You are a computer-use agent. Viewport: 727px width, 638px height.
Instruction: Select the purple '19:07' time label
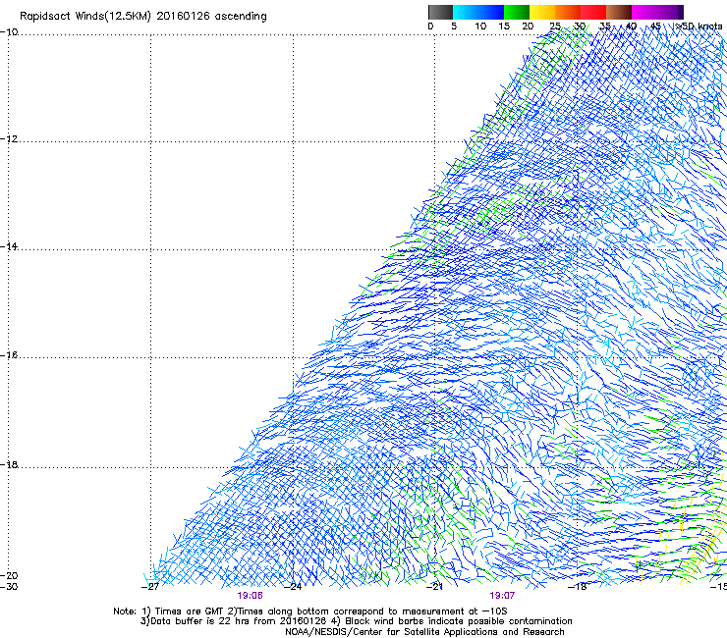502,596
